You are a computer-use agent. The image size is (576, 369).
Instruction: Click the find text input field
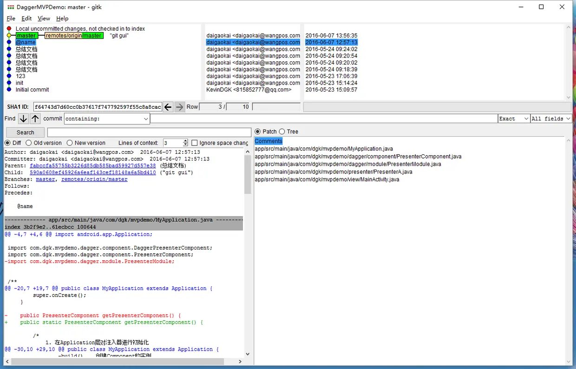(324, 119)
